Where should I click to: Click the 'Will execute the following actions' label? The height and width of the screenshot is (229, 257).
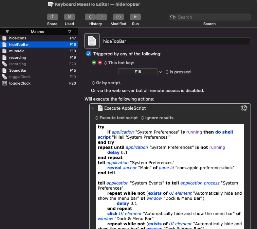coord(119,99)
